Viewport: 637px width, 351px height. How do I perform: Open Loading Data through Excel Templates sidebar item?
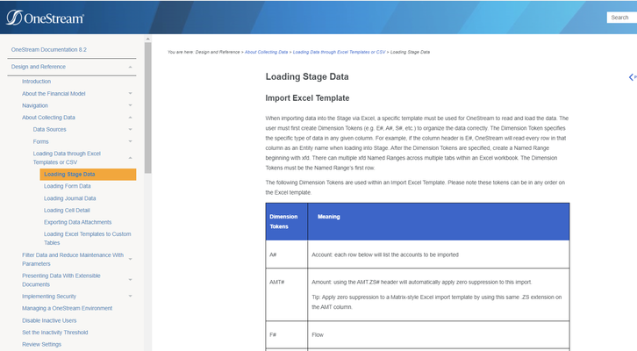pyautogui.click(x=67, y=158)
